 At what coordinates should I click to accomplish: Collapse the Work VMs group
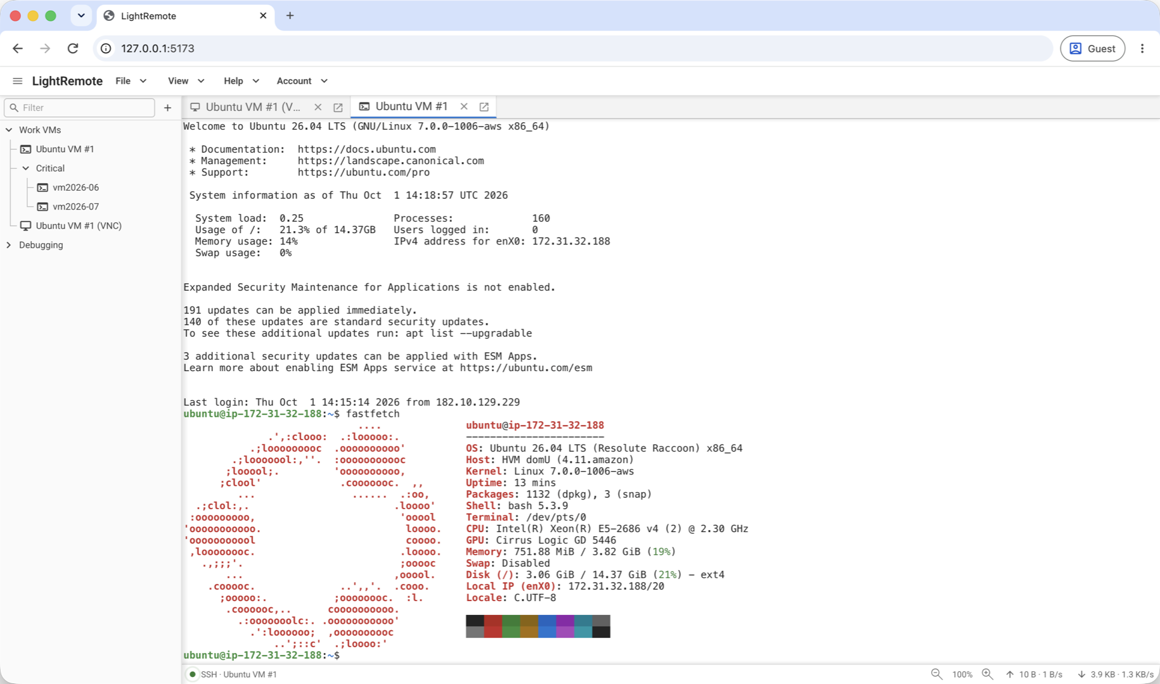click(x=9, y=130)
